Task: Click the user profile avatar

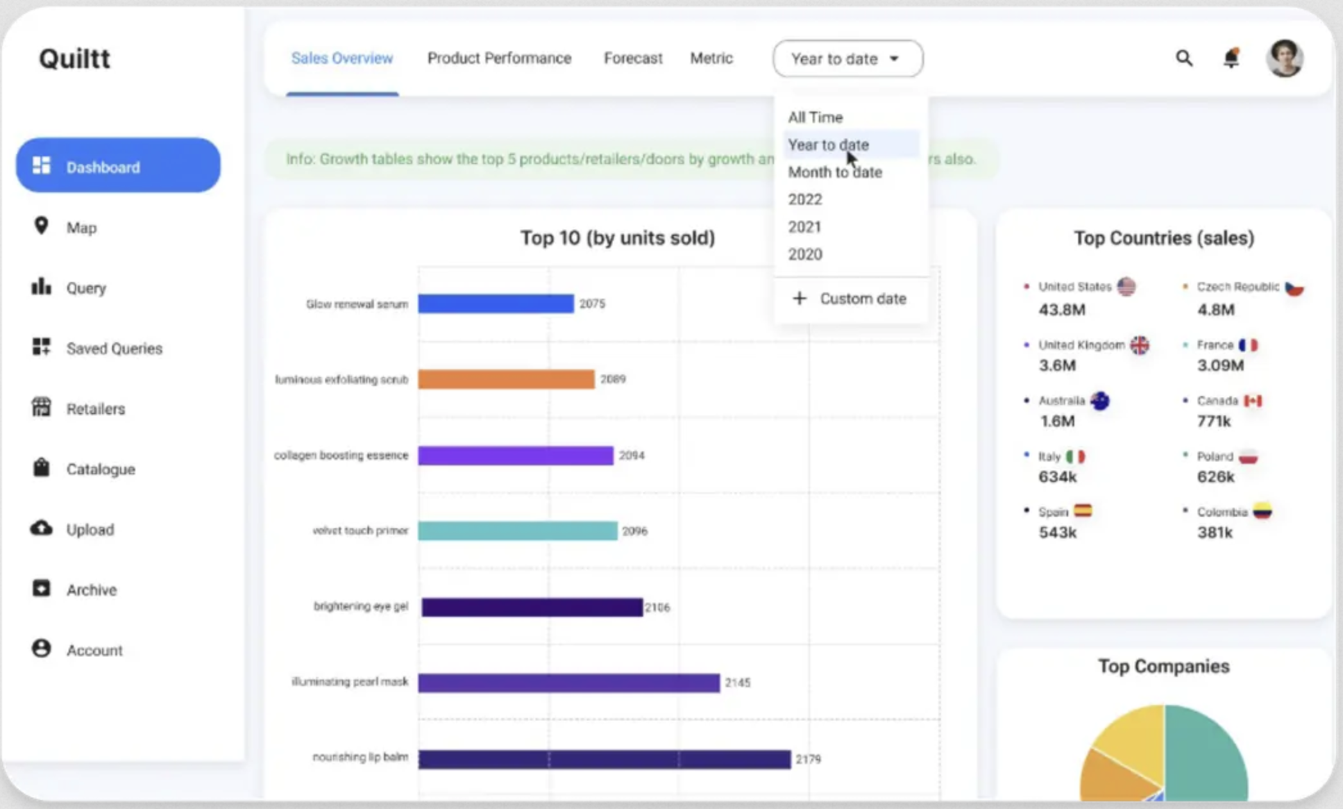Action: tap(1284, 58)
